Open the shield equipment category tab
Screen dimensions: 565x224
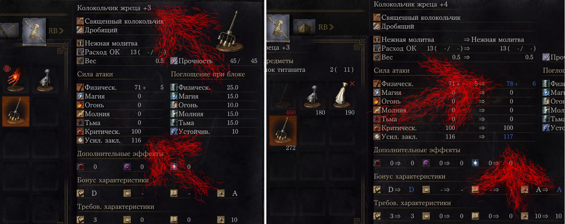tap(304, 28)
